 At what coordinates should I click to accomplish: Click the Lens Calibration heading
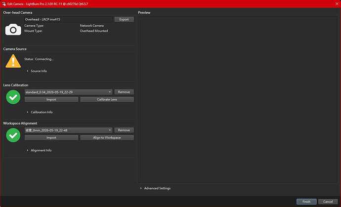16,85
